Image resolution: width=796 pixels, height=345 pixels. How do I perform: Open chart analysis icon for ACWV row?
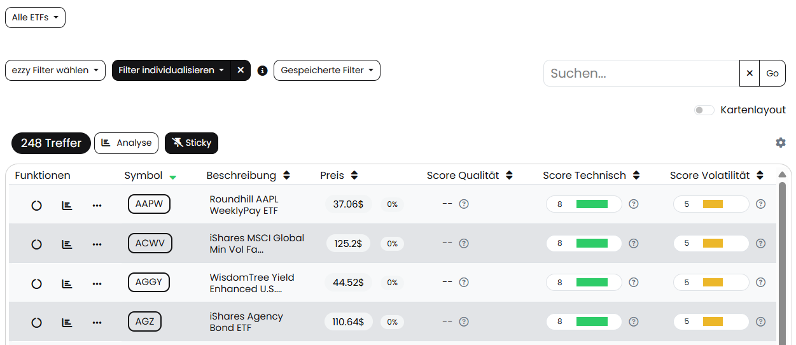tap(67, 244)
